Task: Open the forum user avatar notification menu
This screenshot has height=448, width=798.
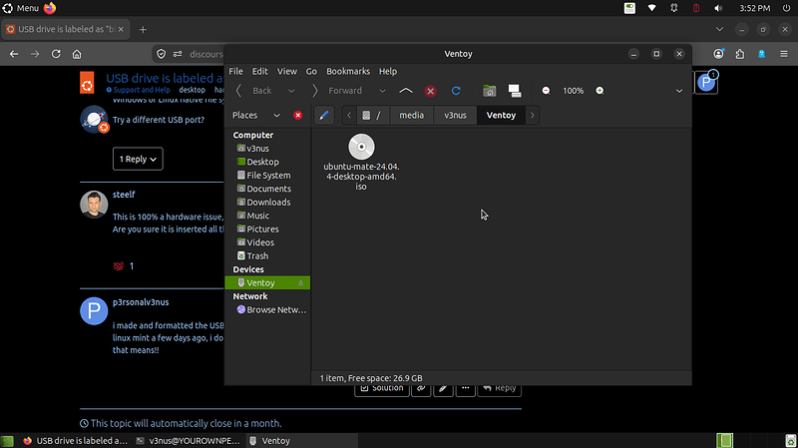Action: coord(706,82)
